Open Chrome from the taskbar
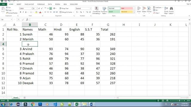This screenshot has width=191, height=107. pos(33,104)
